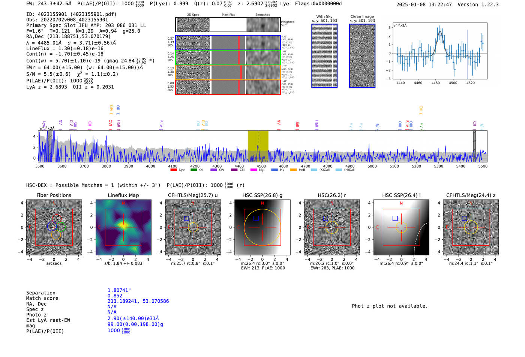Click the HSC SSP(26.4) i cutout
This screenshot has width=525, height=357.
pyautogui.click(x=401, y=227)
